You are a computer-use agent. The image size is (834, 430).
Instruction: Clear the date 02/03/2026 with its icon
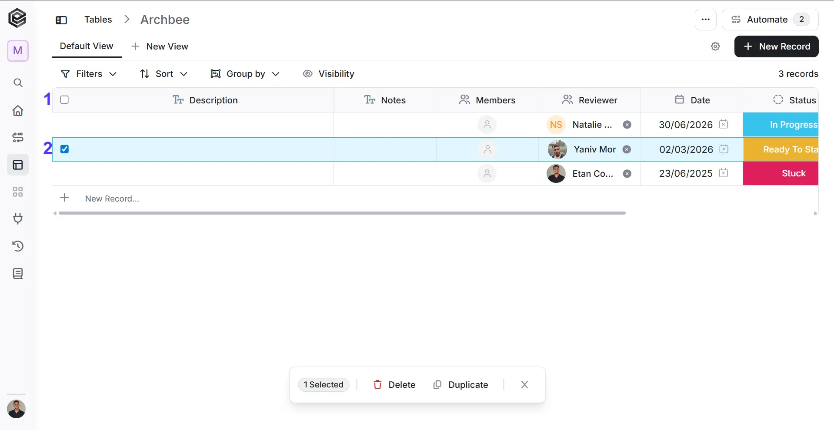(724, 149)
